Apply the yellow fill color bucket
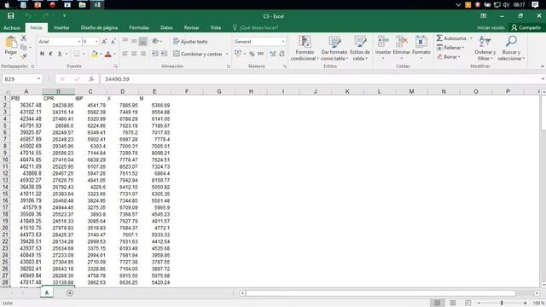This screenshot has width=546, height=307. tap(95, 54)
